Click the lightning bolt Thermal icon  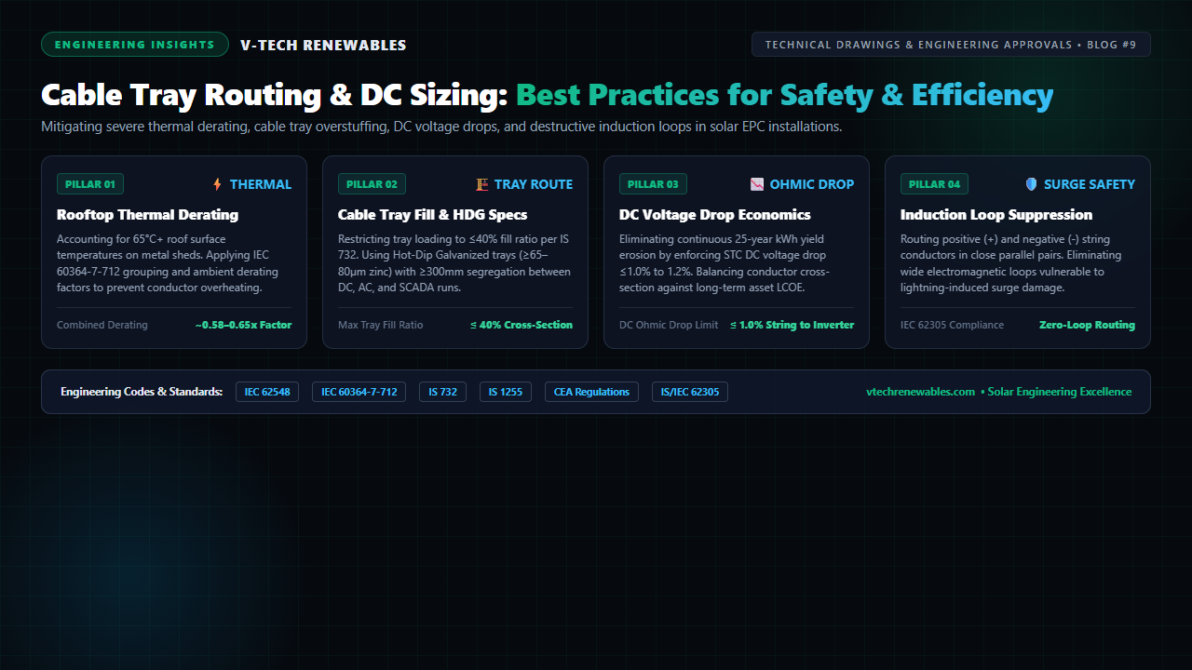(x=217, y=184)
